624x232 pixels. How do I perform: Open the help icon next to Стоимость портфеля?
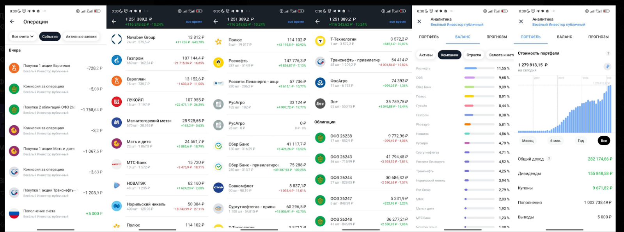(x=608, y=53)
